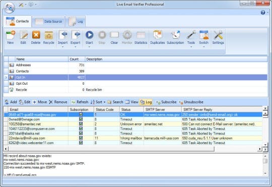The height and width of the screenshot is (187, 272).
Task: Click the New contact group icon
Action: (x=11, y=35)
